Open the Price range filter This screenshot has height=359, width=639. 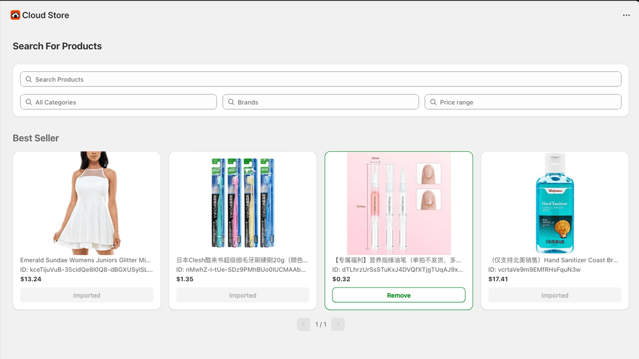coord(523,102)
